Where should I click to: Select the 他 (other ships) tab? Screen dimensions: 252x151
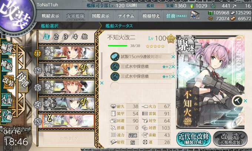(x=84, y=37)
